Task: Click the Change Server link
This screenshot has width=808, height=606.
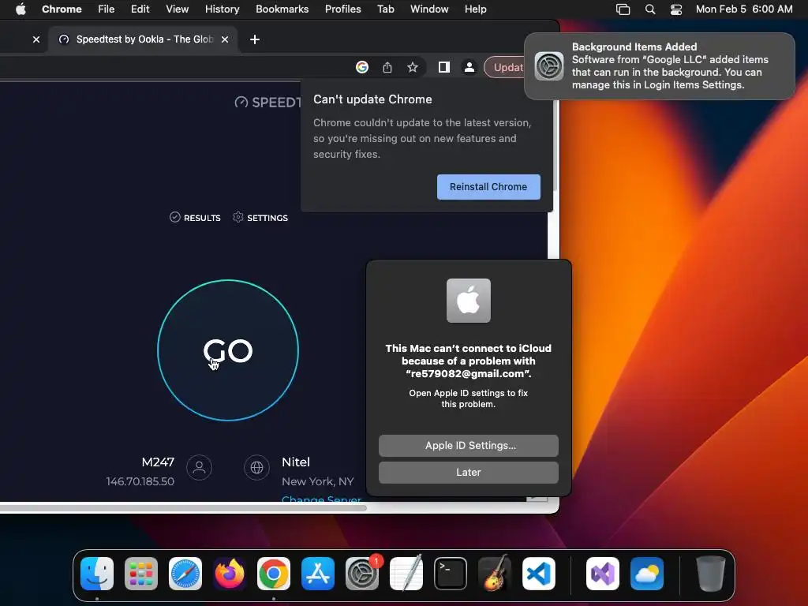Action: pyautogui.click(x=322, y=499)
